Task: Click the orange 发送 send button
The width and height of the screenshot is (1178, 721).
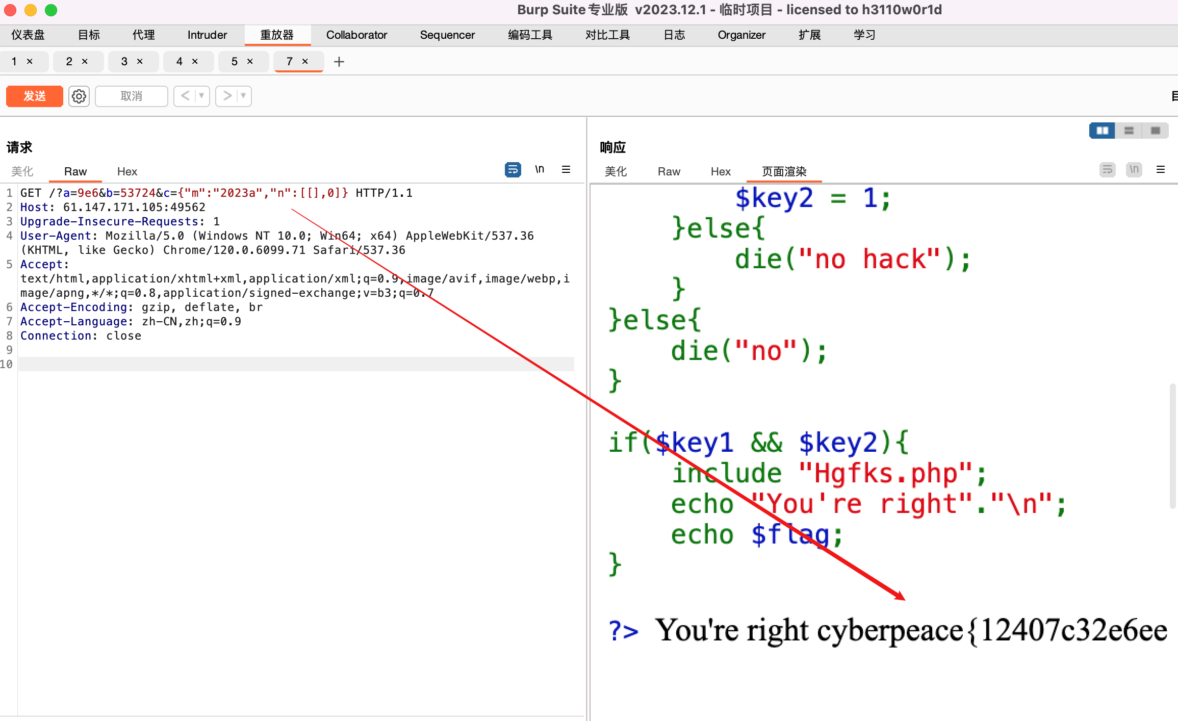Action: click(35, 96)
